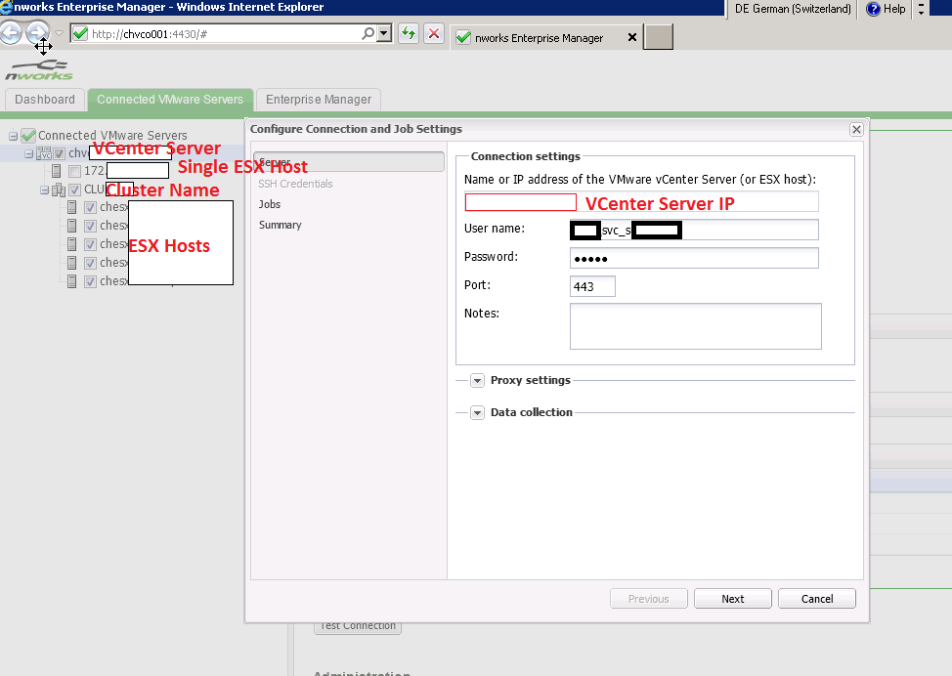This screenshot has height=676, width=952.
Task: Enable the 172 single ESX host checkbox
Action: pyautogui.click(x=74, y=171)
